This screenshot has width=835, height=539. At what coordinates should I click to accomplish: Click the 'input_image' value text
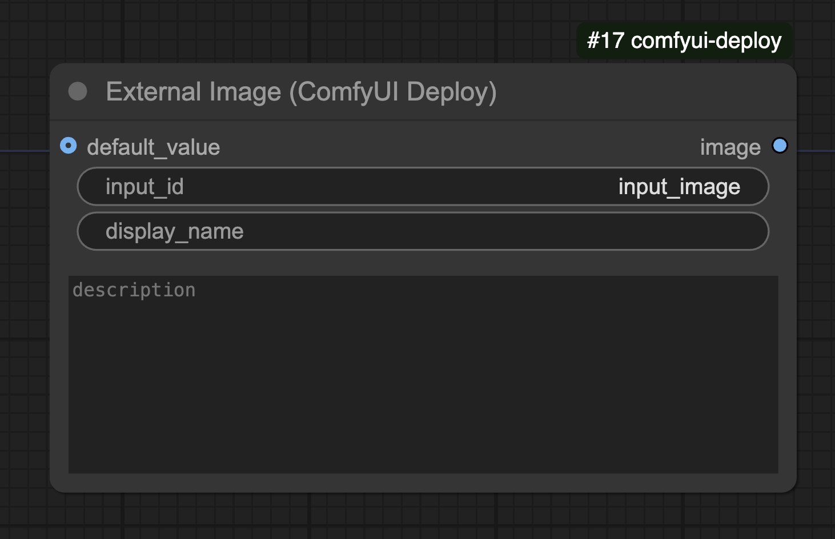tap(679, 187)
